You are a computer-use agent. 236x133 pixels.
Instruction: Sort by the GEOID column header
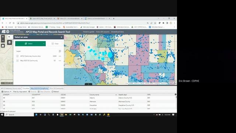click(63, 95)
